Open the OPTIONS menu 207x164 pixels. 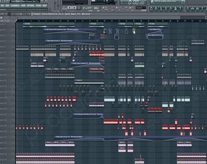31,6
